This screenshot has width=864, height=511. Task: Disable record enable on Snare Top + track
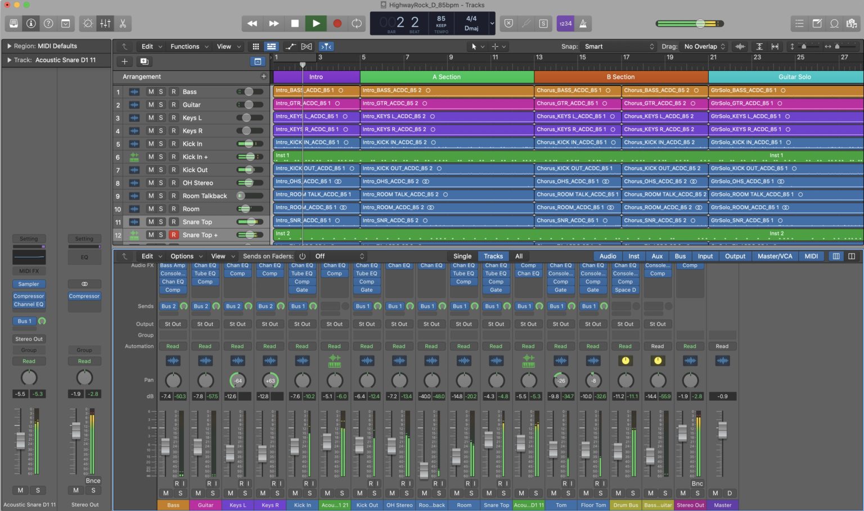tap(173, 234)
